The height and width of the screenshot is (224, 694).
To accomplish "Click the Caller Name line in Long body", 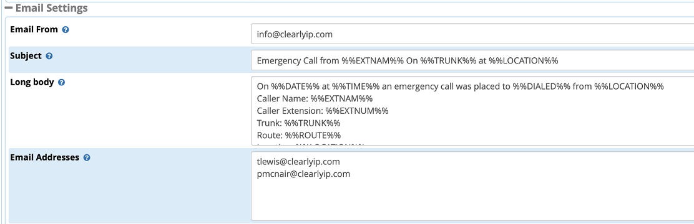I will 315,98.
